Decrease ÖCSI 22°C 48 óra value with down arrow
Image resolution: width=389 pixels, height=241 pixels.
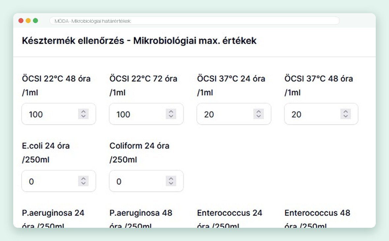pos(83,117)
